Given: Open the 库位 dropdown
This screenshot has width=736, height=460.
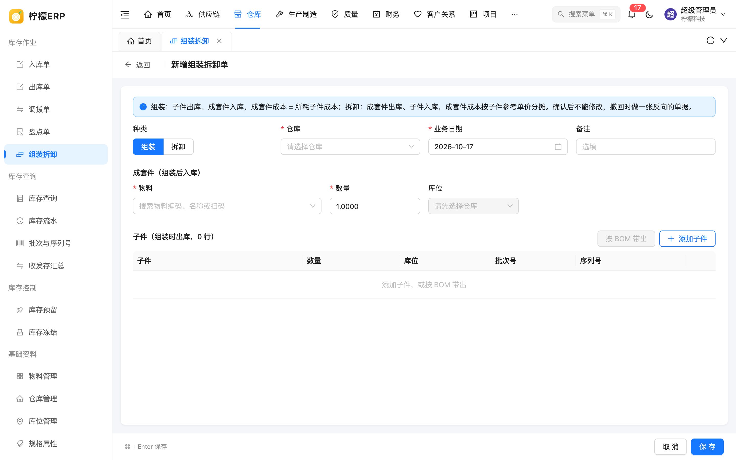Looking at the screenshot, I should pyautogui.click(x=473, y=206).
